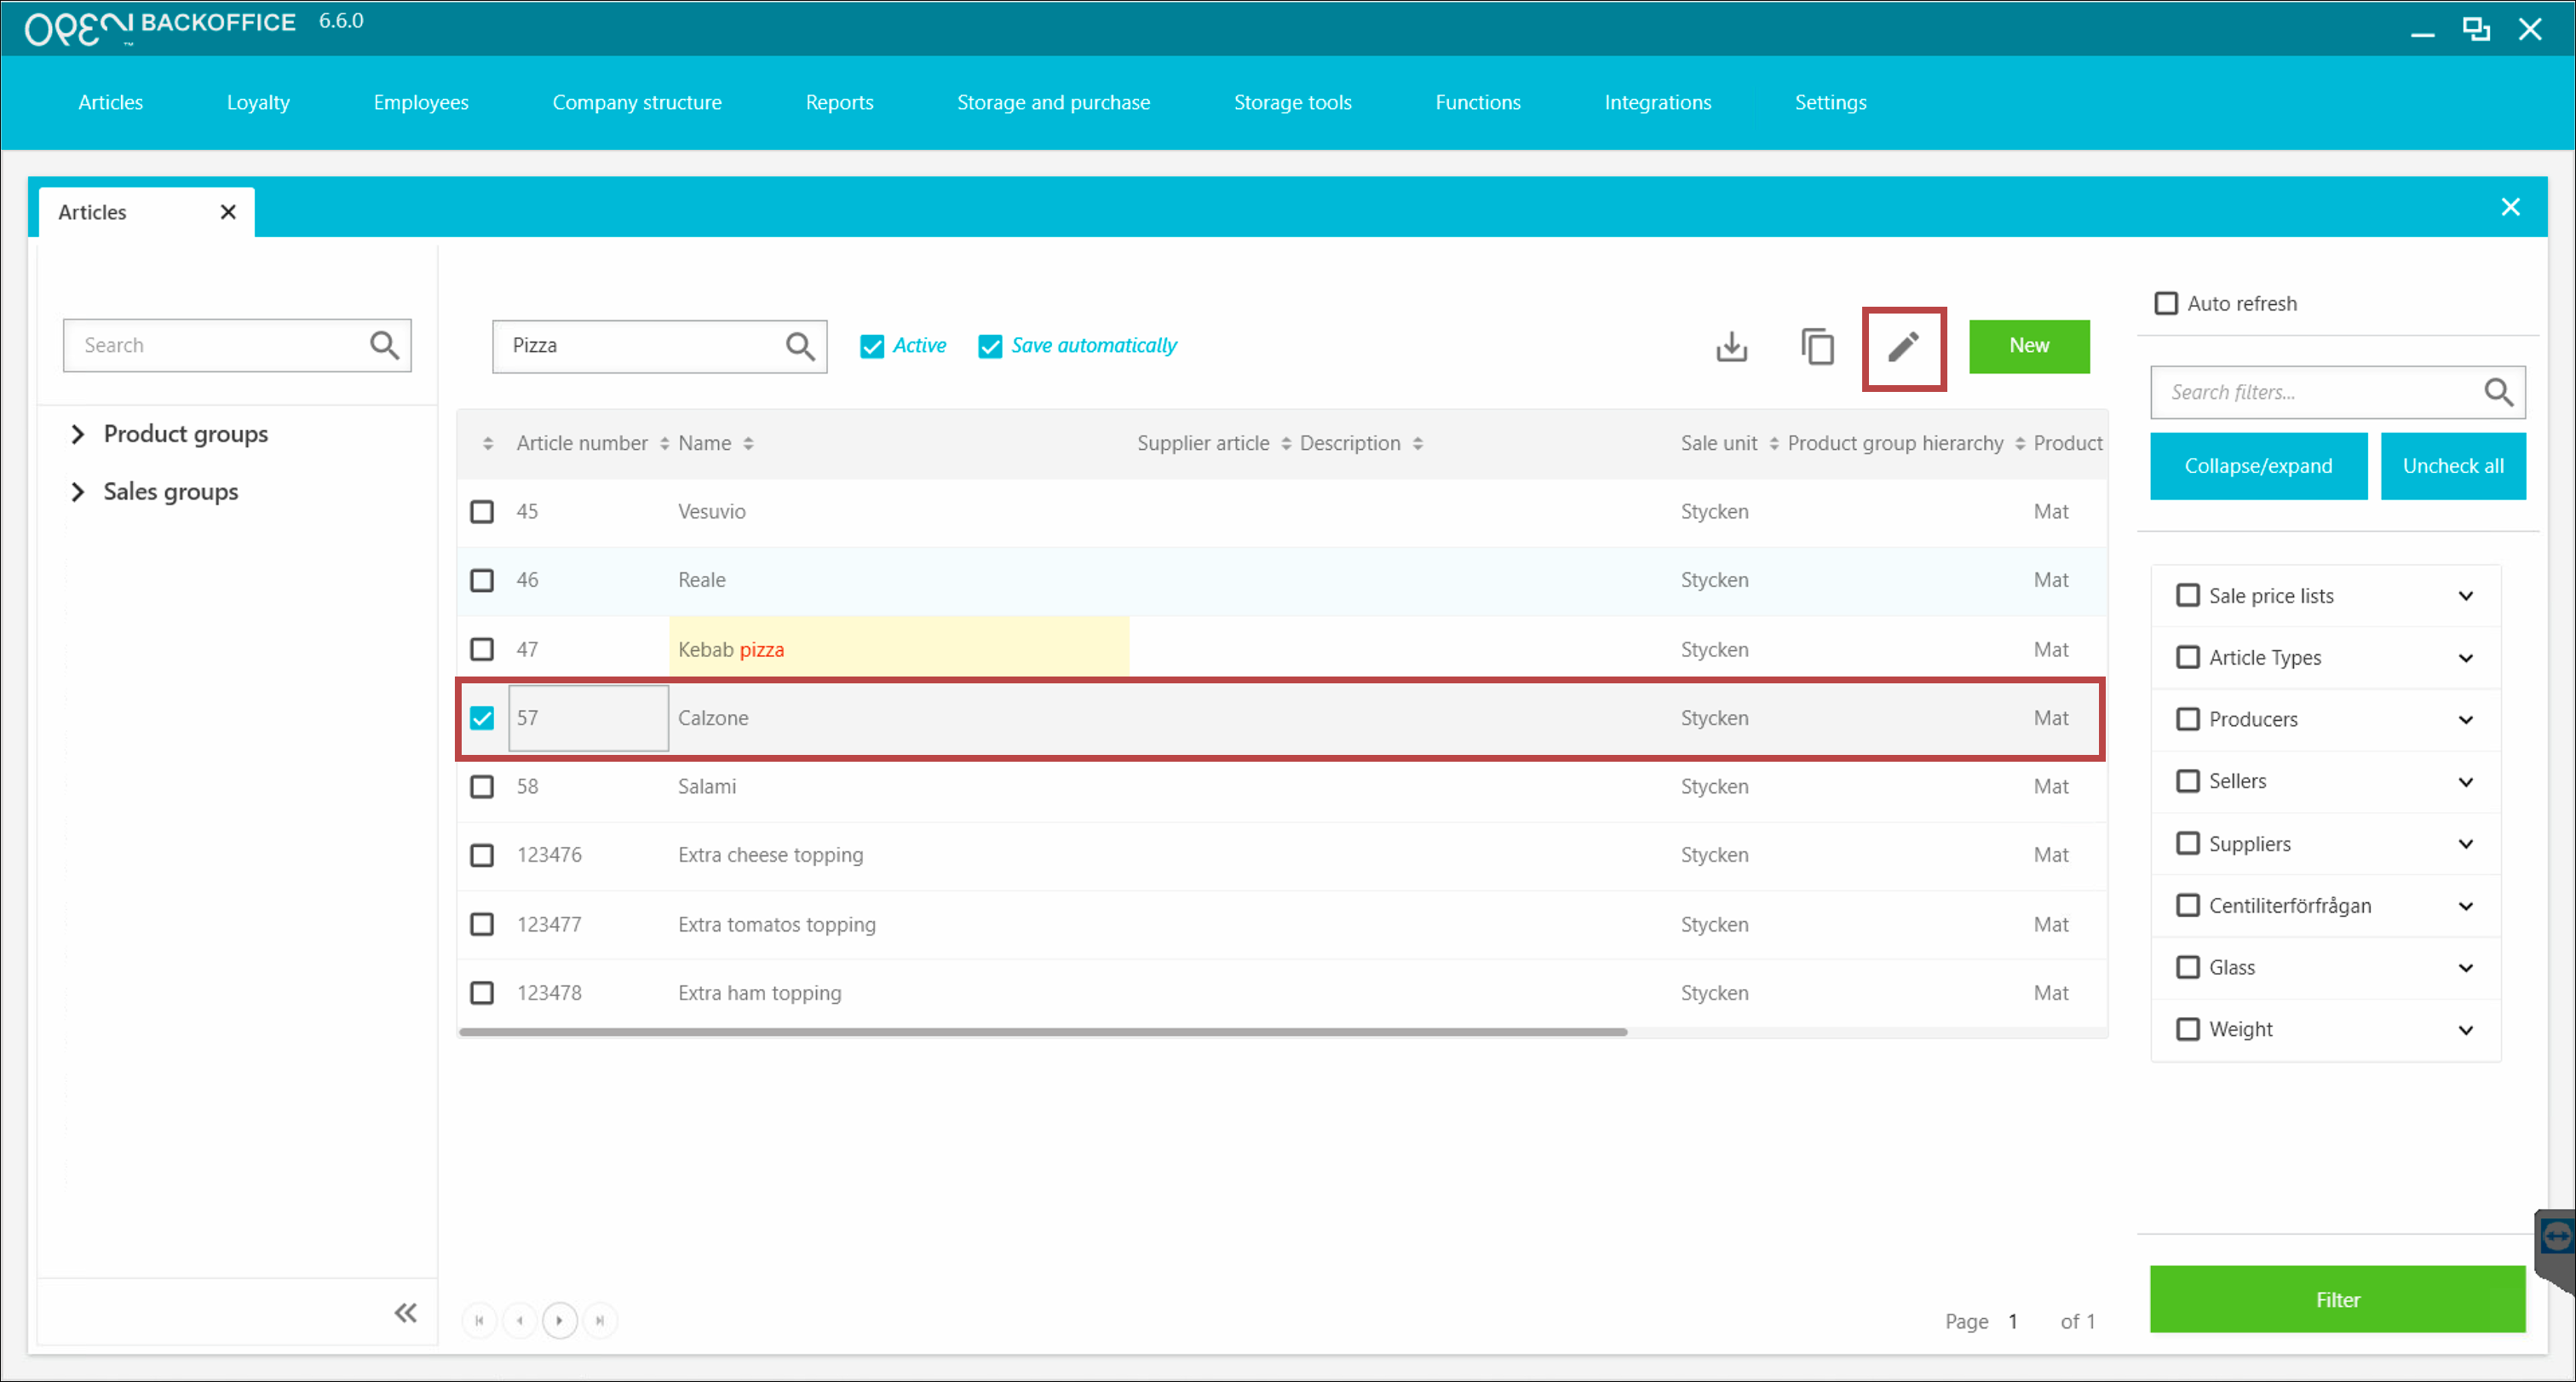Click the green New button
This screenshot has height=1382, width=2576.
2028,346
